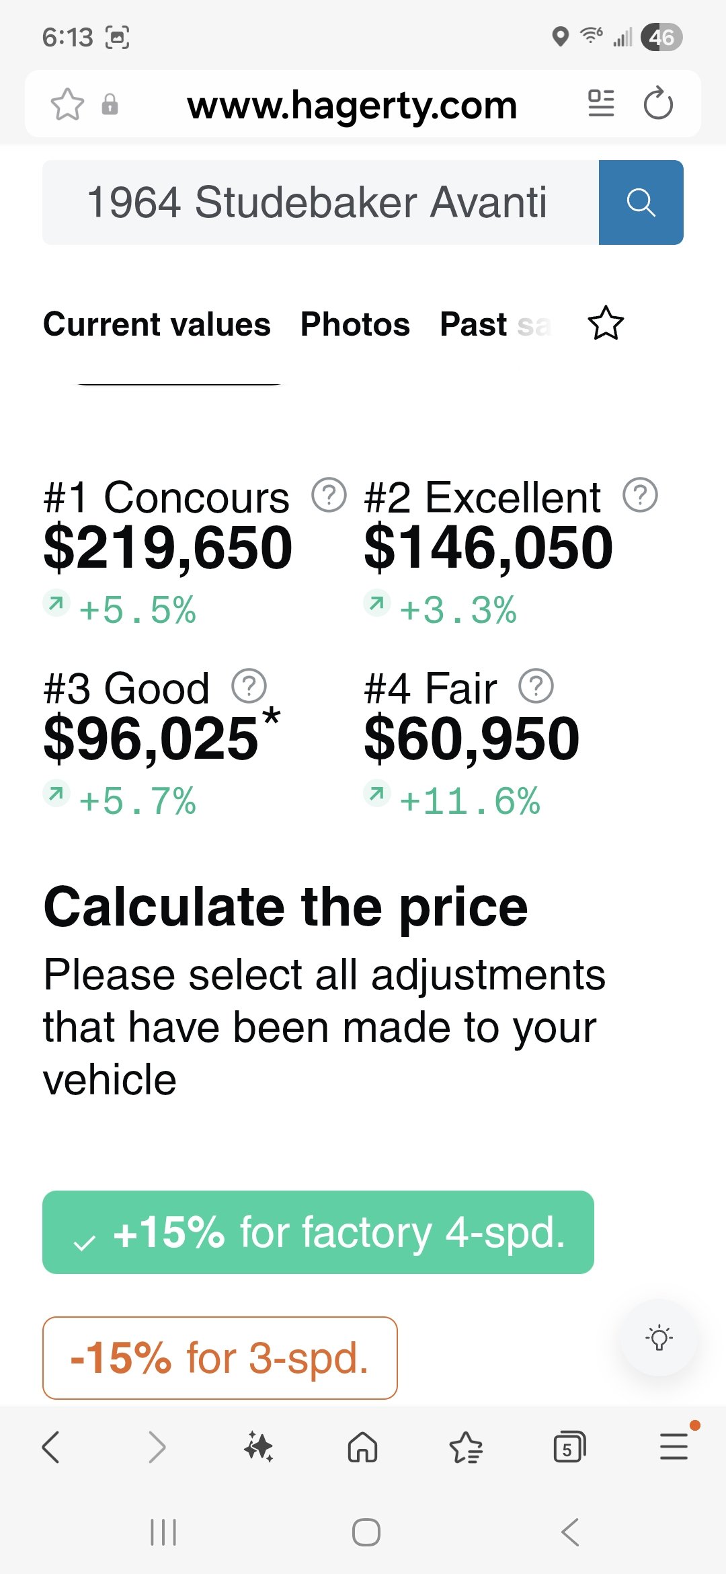Image resolution: width=726 pixels, height=1574 pixels.
Task: Open browser AI sparkle assistant
Action: pos(259,1447)
